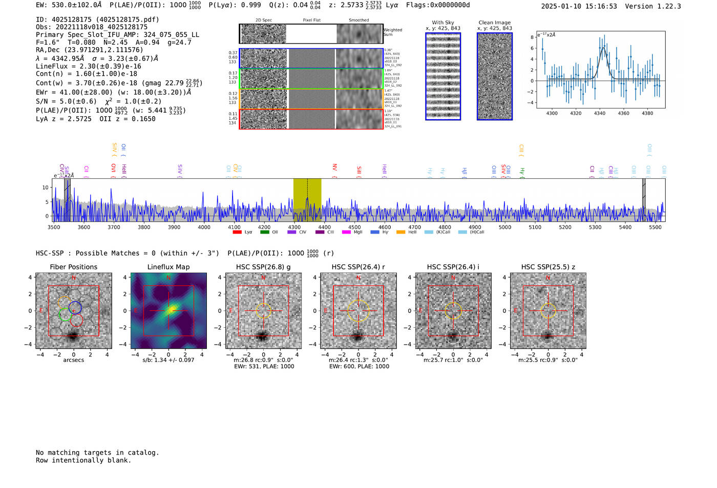Click the 'Obs: 20221118v018_4025128175' line
Screen dimensions: 717x488
click(92, 27)
